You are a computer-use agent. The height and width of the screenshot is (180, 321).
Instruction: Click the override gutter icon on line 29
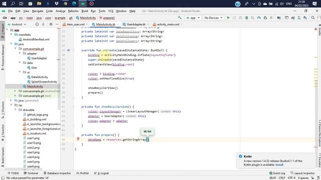click(68, 50)
